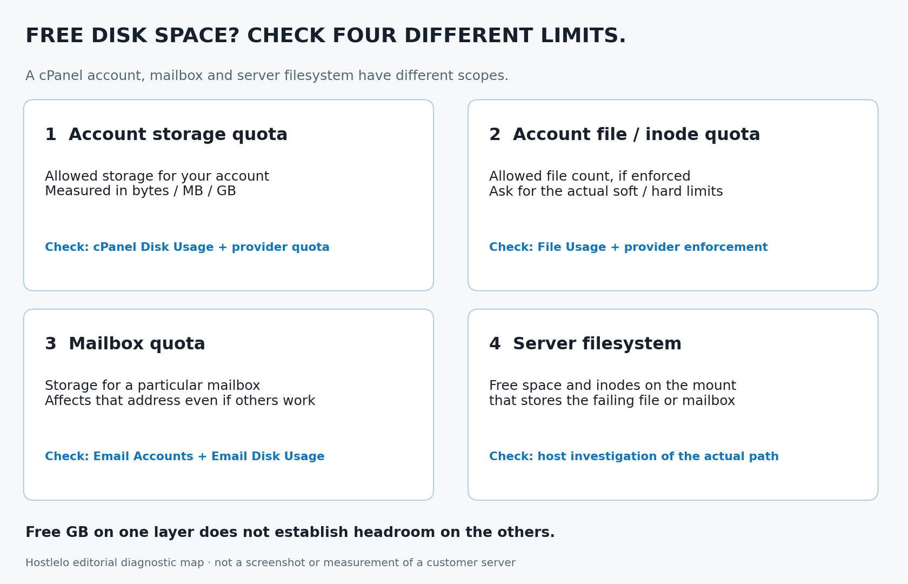
Task: Click the line 'Storage for a particular mailbox'
Action: pos(152,386)
